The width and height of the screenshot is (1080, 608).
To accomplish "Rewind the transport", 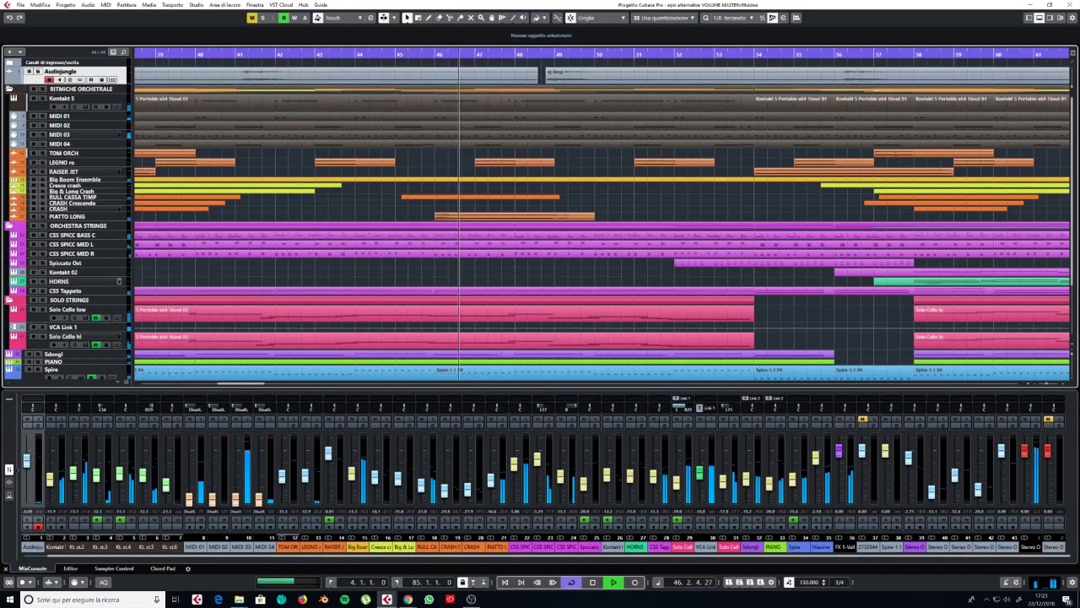I will pos(537,583).
